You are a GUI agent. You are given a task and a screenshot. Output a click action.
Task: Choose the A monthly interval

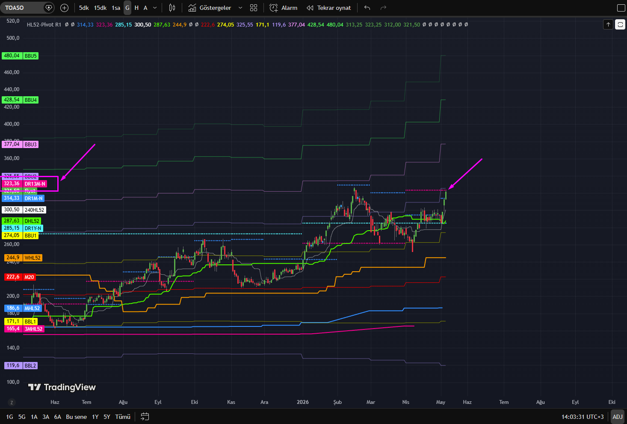click(x=145, y=8)
